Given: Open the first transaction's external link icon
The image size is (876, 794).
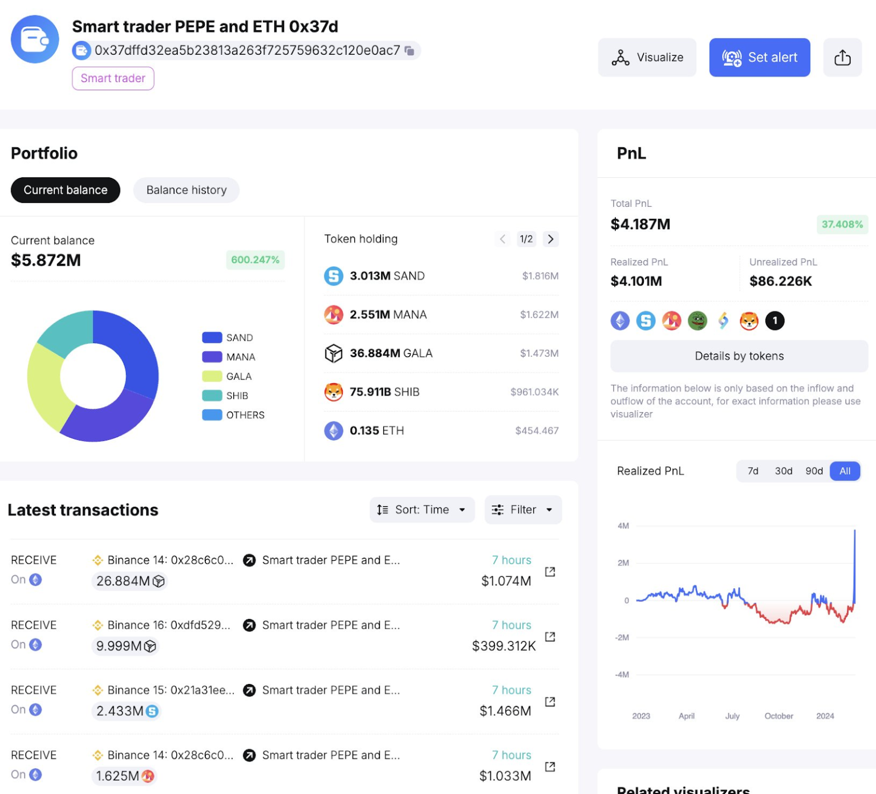Looking at the screenshot, I should 549,572.
